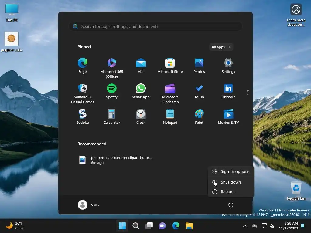This screenshot has width=311, height=233.
Task: Choose Restart from power menu
Action: click(x=231, y=192)
